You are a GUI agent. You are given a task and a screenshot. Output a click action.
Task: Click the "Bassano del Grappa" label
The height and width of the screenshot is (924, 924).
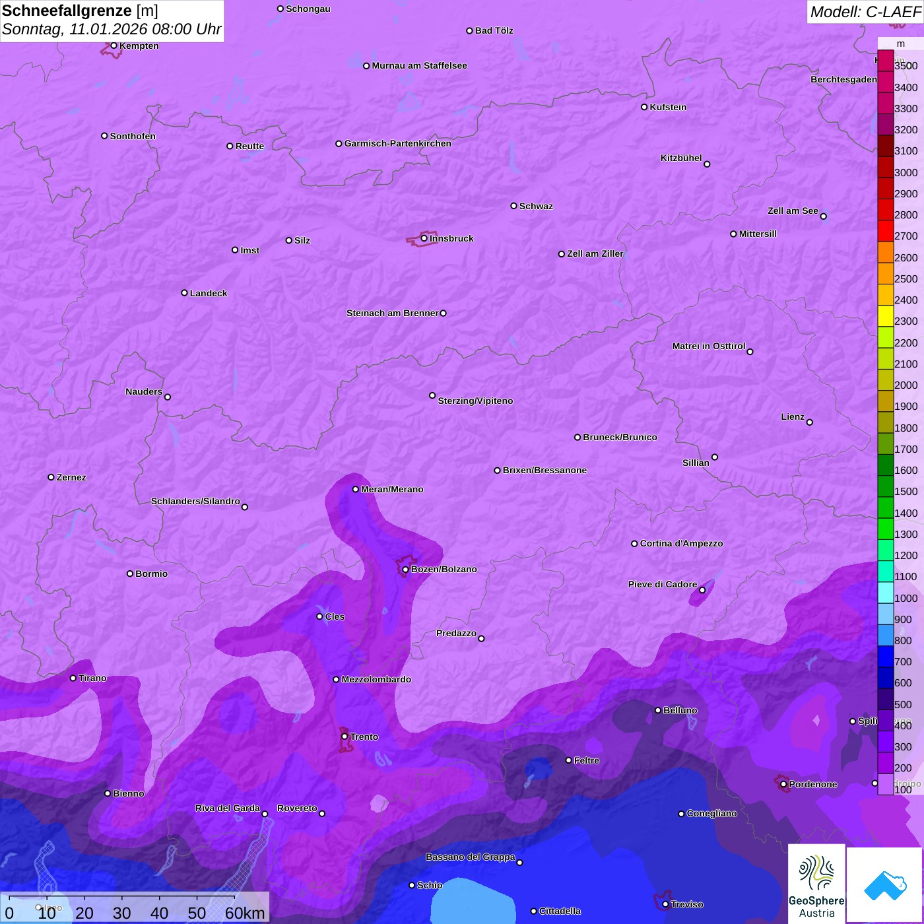click(471, 857)
